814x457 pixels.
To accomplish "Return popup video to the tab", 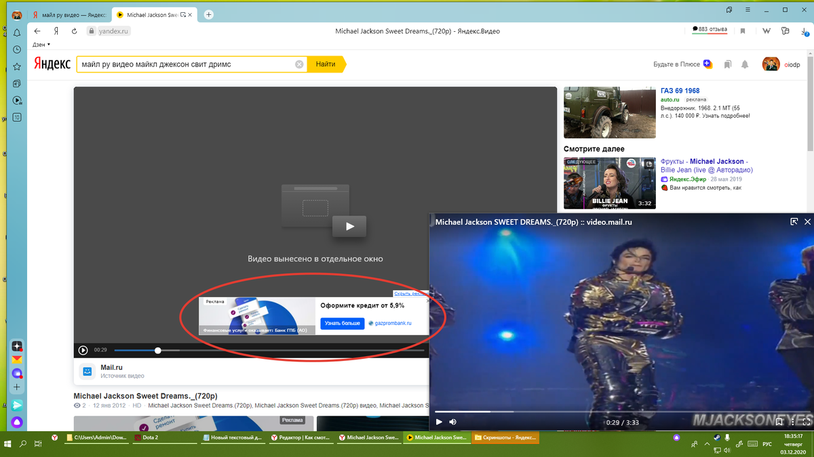I will 794,221.
